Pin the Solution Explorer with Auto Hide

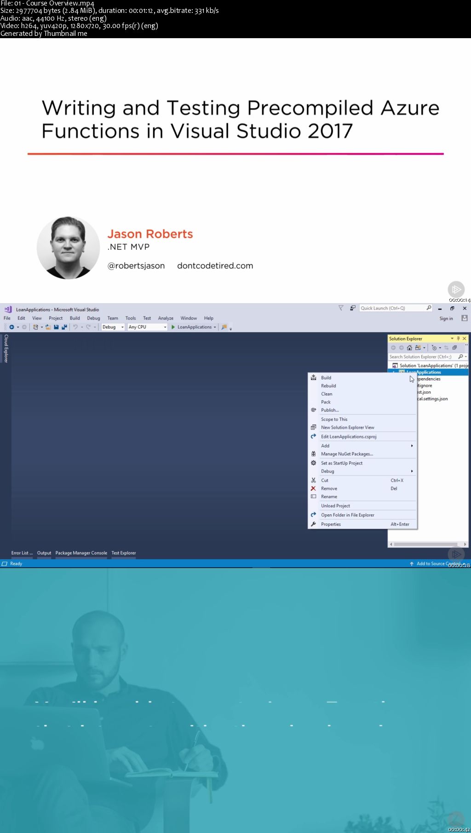pos(458,339)
